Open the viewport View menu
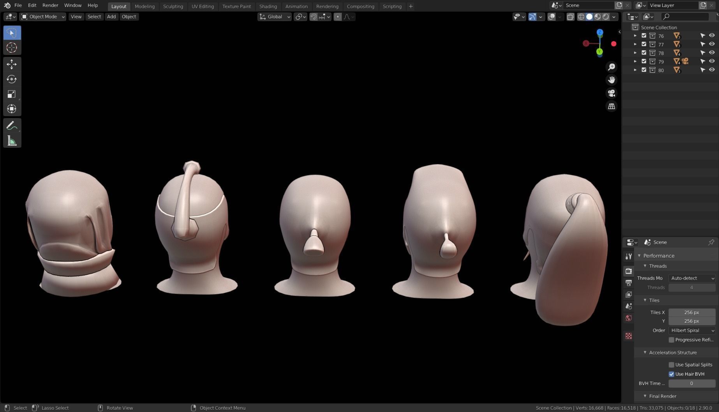The width and height of the screenshot is (719, 412). (x=76, y=17)
